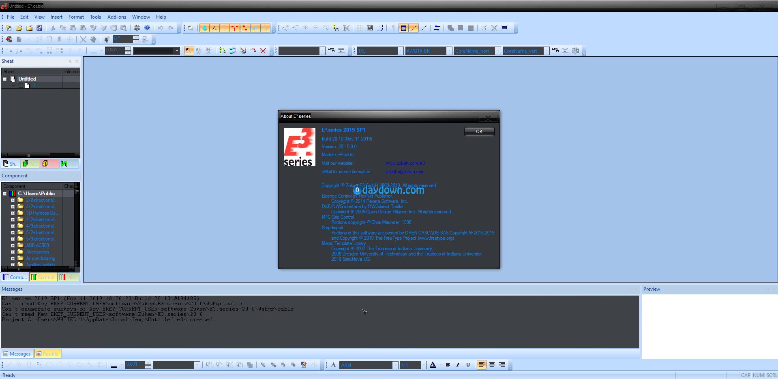Click the hand pan tool icon
This screenshot has width=778, height=379.
coord(93,39)
